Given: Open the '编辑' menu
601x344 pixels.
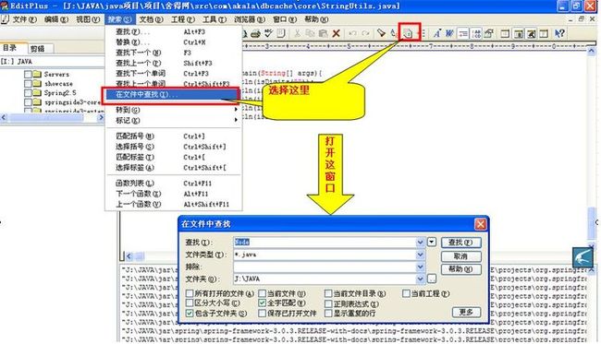Looking at the screenshot, I should [x=56, y=19].
